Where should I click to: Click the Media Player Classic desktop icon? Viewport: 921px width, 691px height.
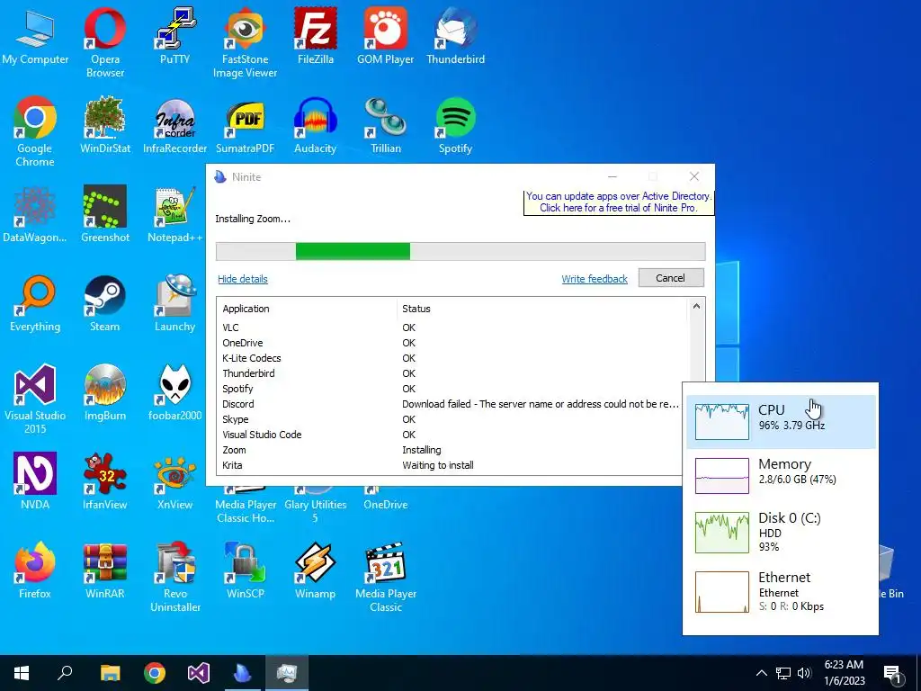click(x=385, y=577)
